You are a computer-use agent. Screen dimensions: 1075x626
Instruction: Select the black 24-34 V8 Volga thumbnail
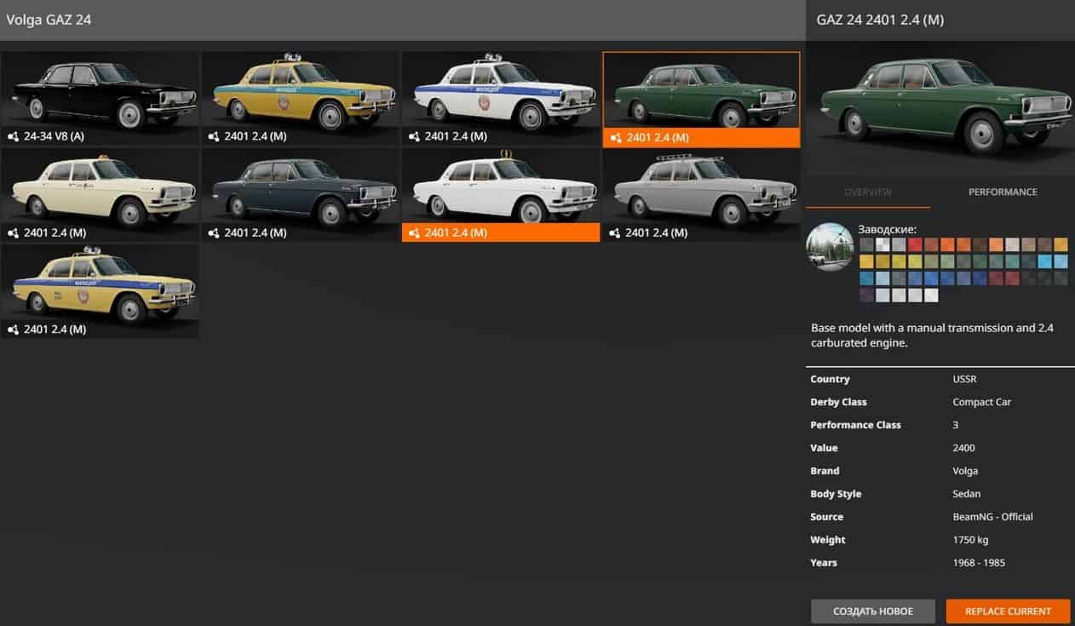click(100, 89)
